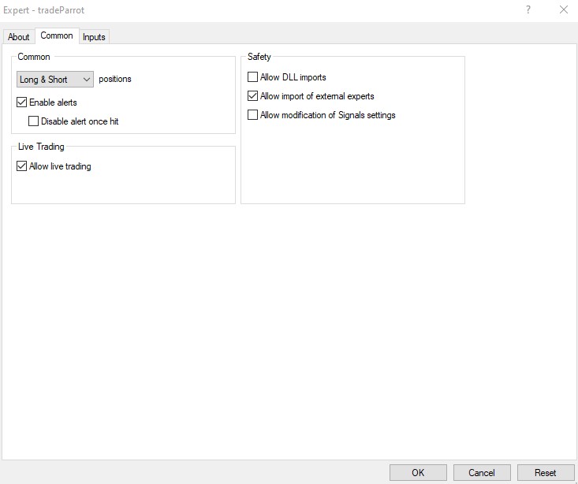578x484 pixels.
Task: Click the Allow DLL imports label text
Action: point(293,77)
